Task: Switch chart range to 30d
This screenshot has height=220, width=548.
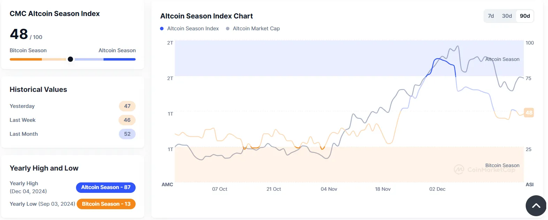Action: click(507, 16)
